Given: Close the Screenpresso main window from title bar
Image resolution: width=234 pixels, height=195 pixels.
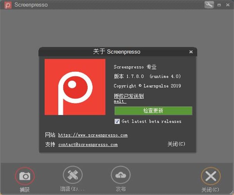Looking at the screenshot, I should [x=228, y=5].
